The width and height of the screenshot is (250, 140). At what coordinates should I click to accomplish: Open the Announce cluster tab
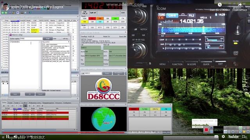pyautogui.click(x=59, y=103)
